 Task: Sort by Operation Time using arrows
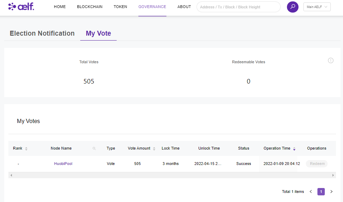[294, 149]
